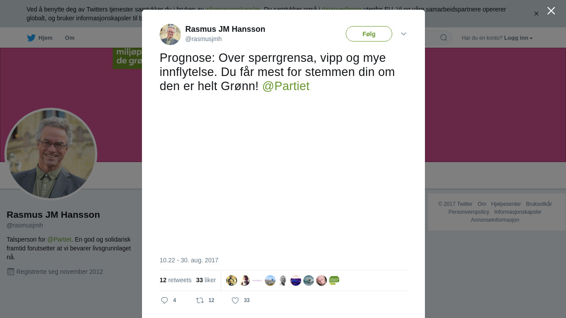Open the Hjelpesenter footer link
Image resolution: width=566 pixels, height=318 pixels.
point(506,204)
